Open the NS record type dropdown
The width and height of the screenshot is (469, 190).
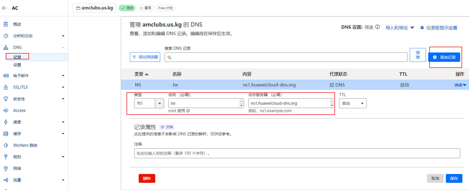[x=159, y=103]
